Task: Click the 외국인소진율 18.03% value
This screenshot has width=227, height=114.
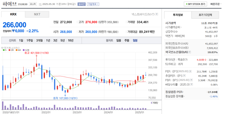Action: pos(213,52)
